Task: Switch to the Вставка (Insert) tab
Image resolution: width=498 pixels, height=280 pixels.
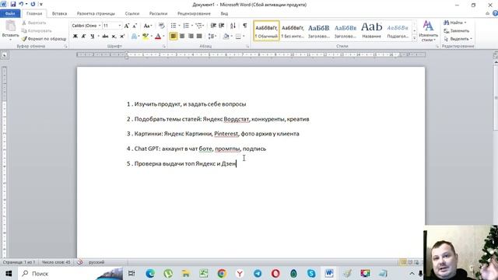Action: coord(59,14)
